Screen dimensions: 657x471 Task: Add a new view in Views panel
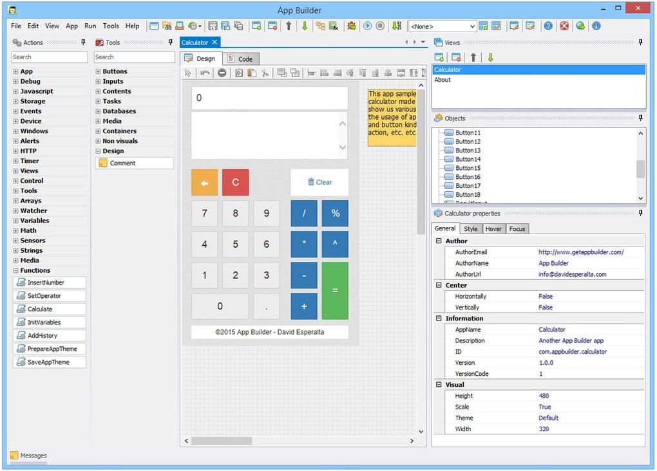click(x=439, y=57)
